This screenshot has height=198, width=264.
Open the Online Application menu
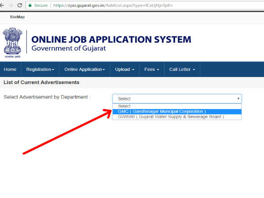click(84, 70)
